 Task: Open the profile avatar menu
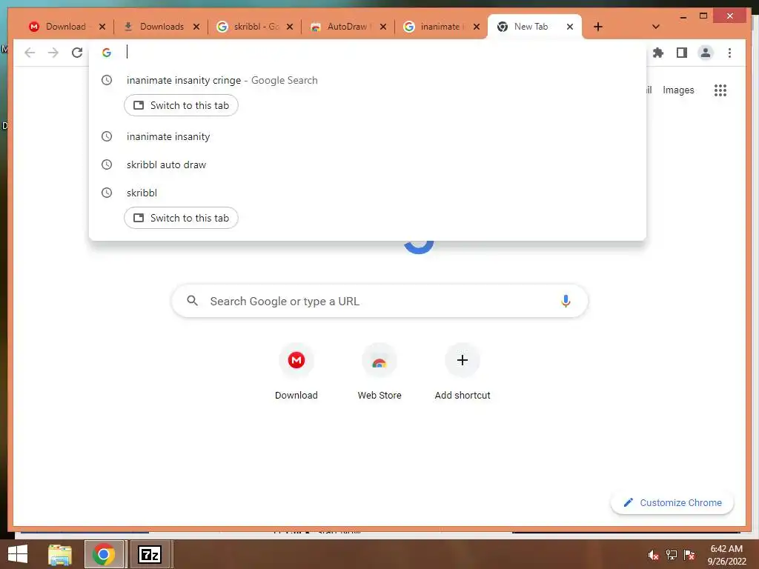click(x=706, y=53)
